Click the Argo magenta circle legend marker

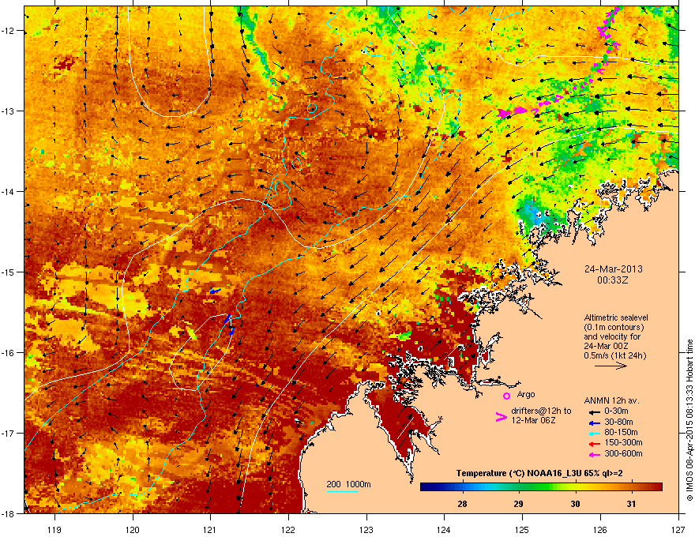point(506,396)
